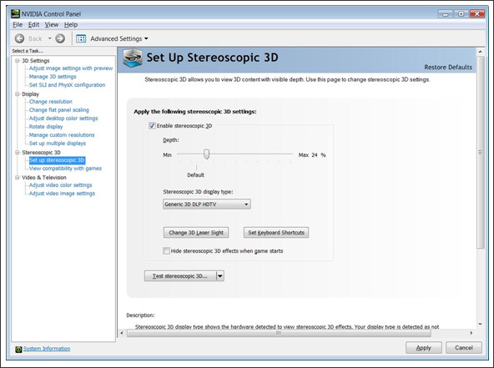Open the Test stereoscopic 3D split arrow
Screen dimensions: 494x368
220,276
